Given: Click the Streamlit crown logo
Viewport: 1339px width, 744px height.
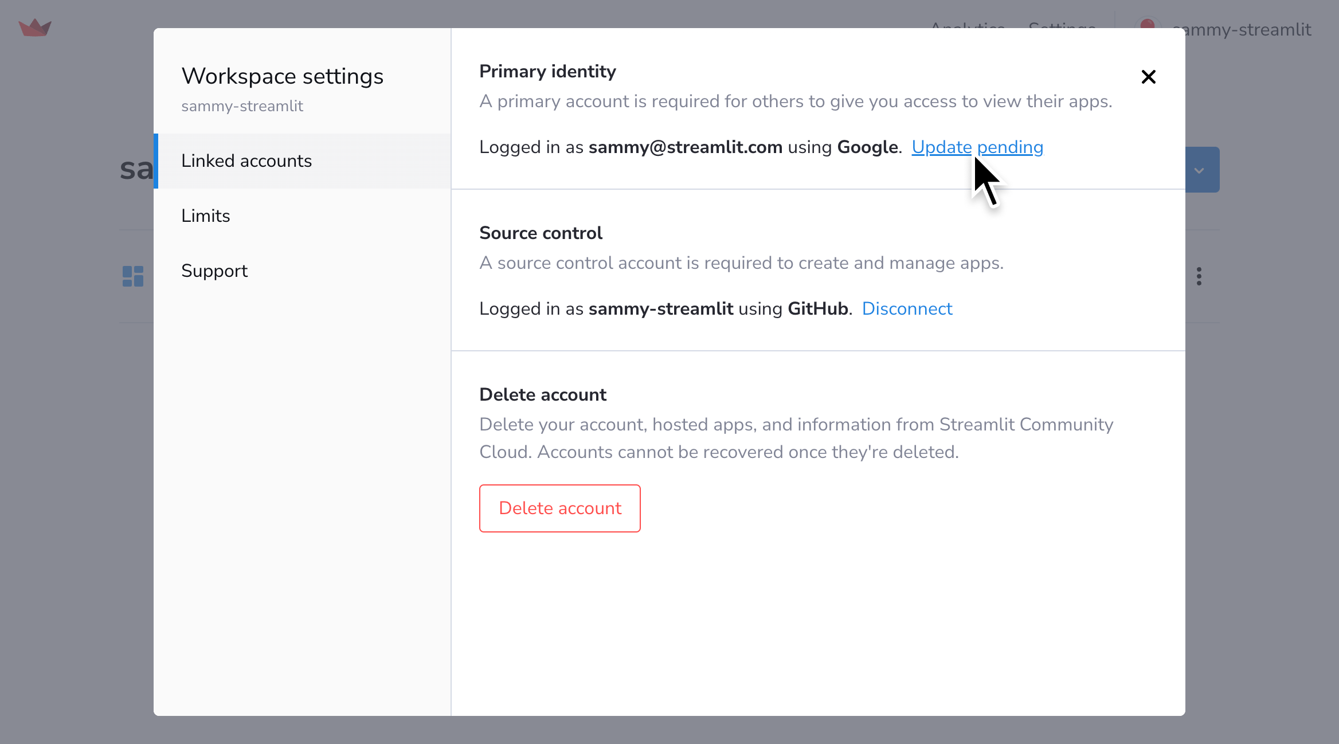Looking at the screenshot, I should coord(35,28).
